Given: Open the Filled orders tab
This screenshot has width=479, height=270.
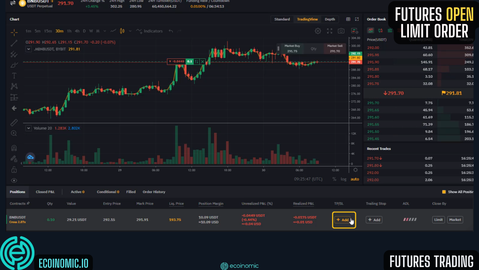Looking at the screenshot, I should coord(131,192).
